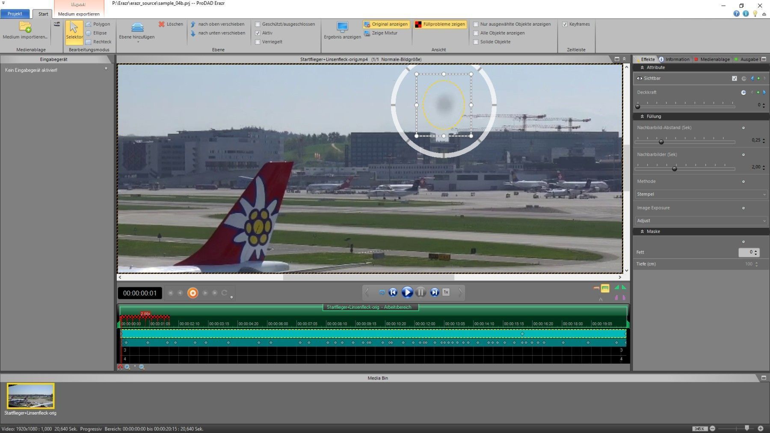Screen dimensions: 770x433
Task: Switch to the Medienablage panel tab
Action: coord(714,59)
